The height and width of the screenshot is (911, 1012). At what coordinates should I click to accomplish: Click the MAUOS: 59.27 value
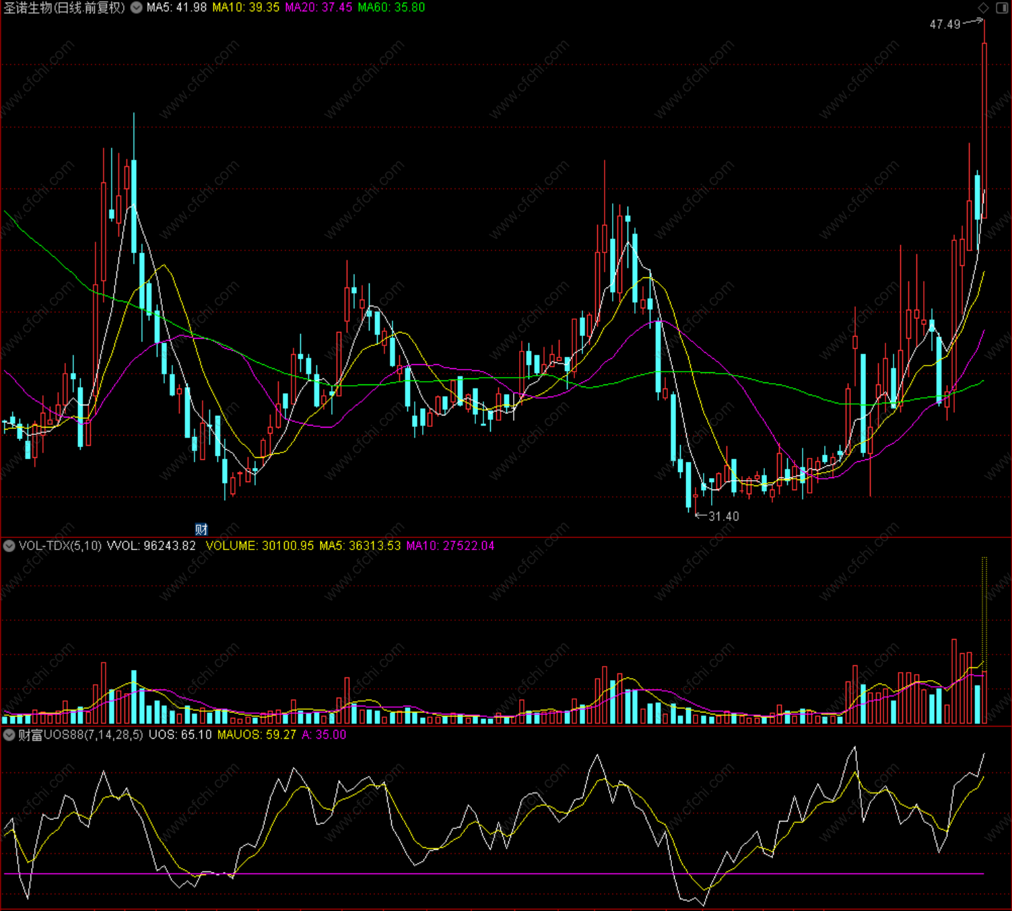click(x=257, y=735)
